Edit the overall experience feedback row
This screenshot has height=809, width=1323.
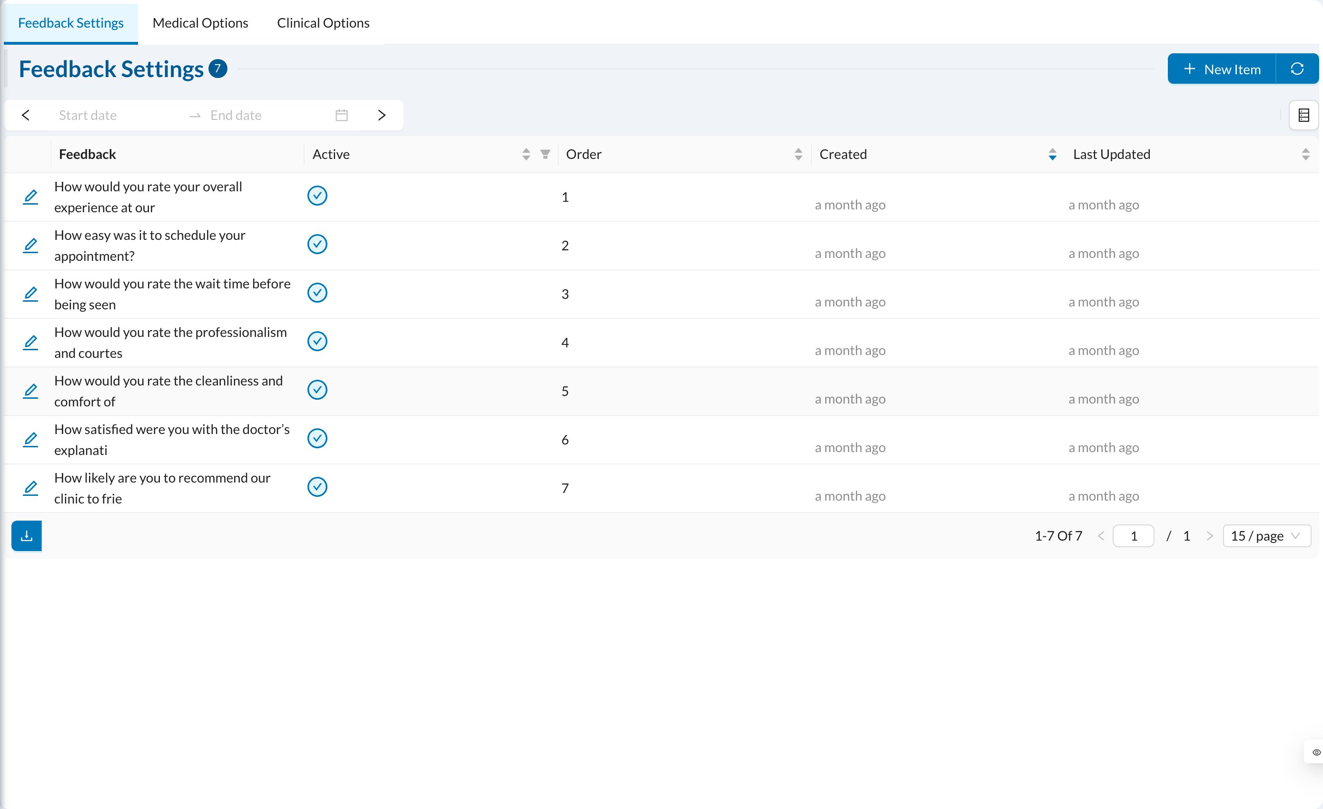point(30,197)
